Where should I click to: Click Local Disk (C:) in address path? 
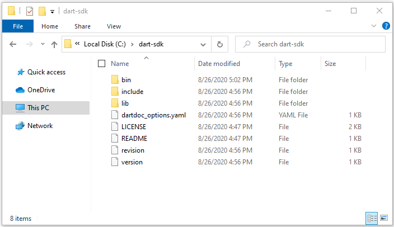(105, 44)
